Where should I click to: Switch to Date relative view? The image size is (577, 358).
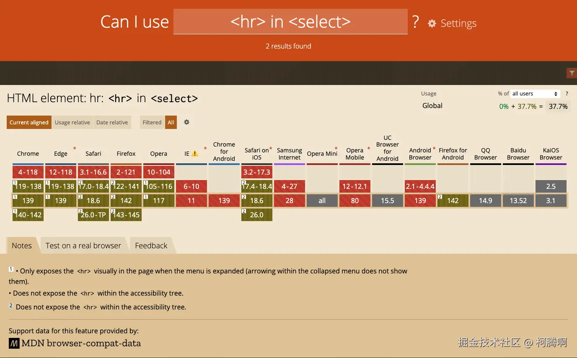(x=112, y=122)
